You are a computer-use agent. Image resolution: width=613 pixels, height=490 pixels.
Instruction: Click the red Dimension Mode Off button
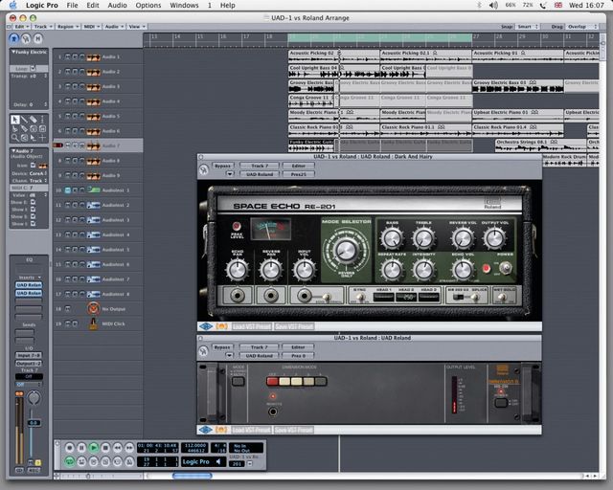(272, 381)
